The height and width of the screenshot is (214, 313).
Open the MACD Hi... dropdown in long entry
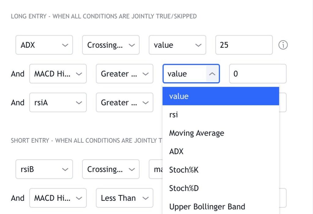[x=58, y=74]
